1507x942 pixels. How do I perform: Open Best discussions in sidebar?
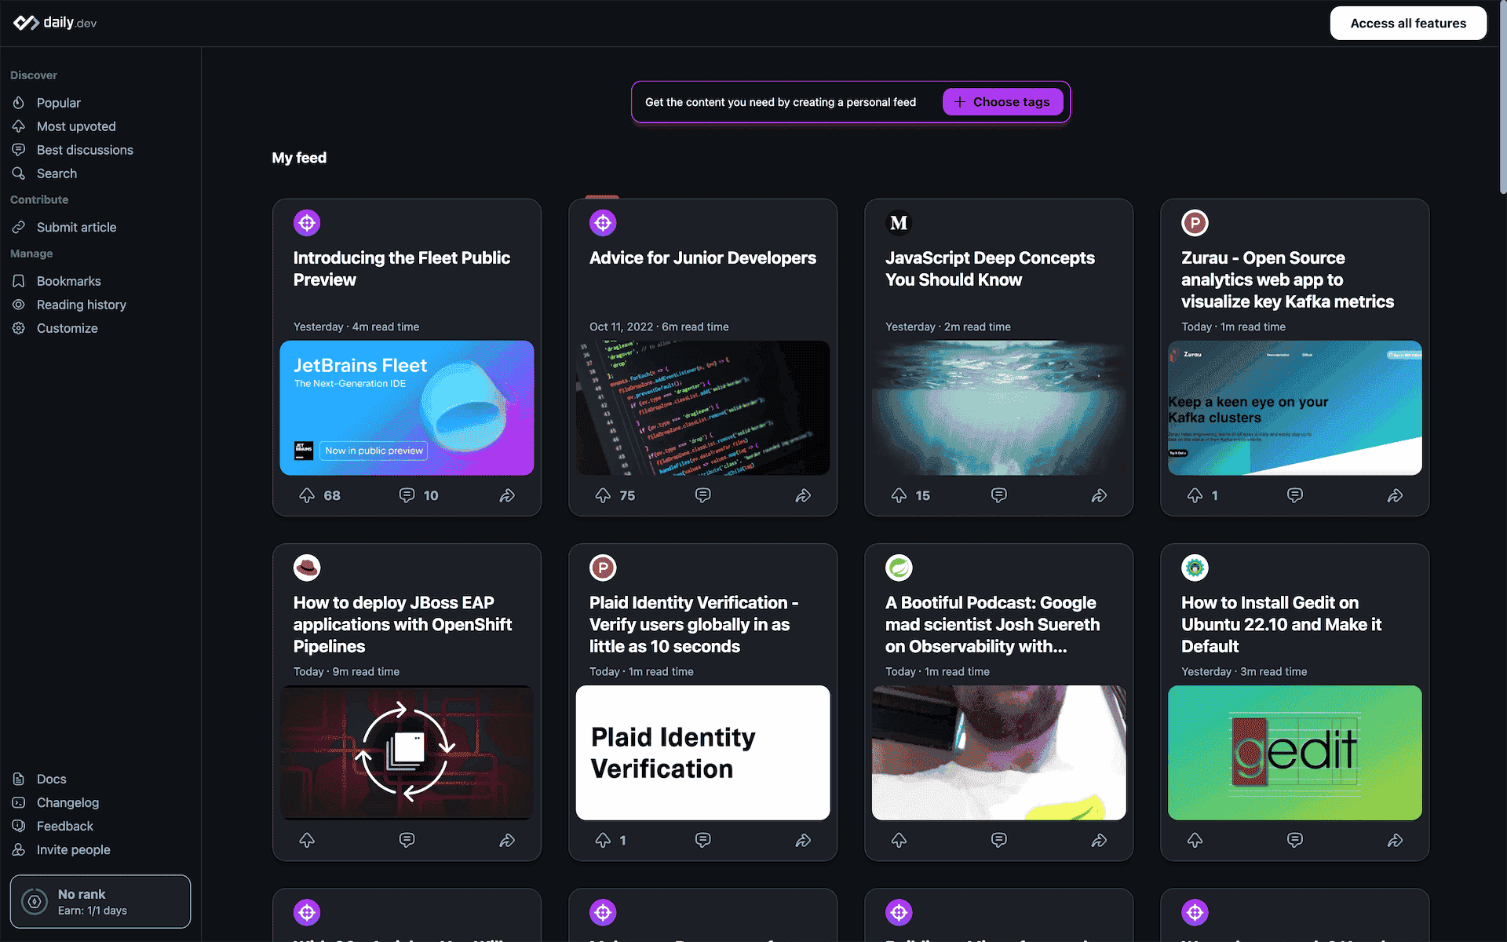pos(84,150)
